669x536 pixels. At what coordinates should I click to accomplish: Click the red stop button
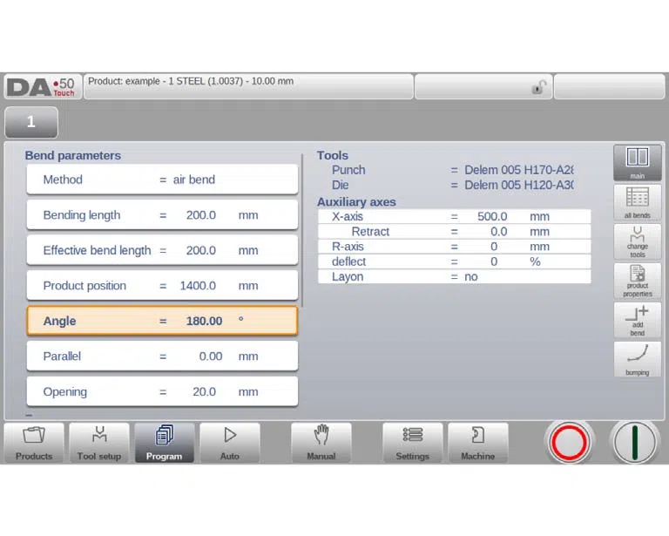(569, 443)
